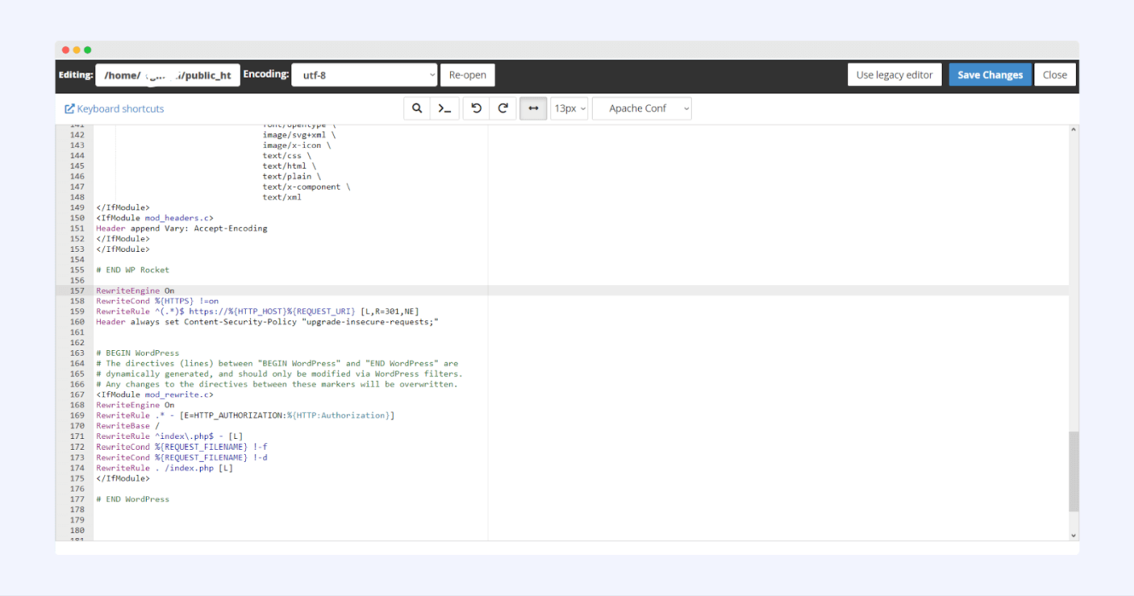
Task: Click the external-link icon beside Keyboard shortcuts
Action: pos(70,109)
